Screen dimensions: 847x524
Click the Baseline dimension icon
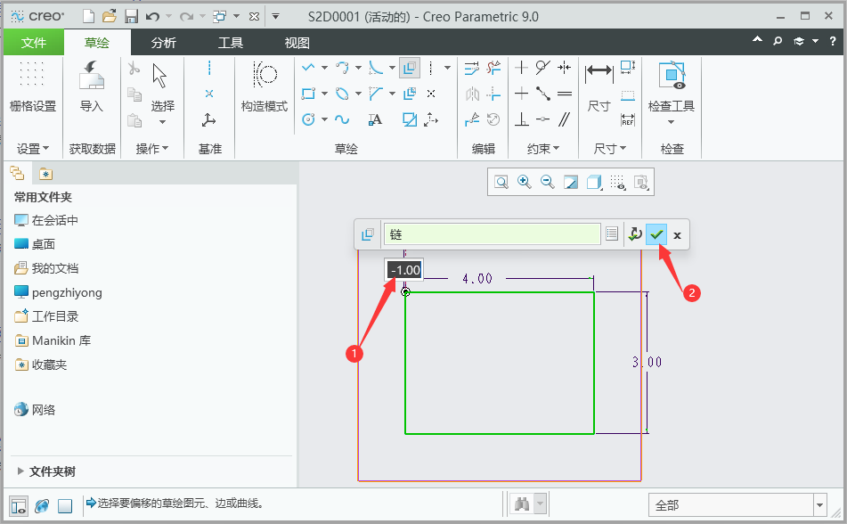pyautogui.click(x=628, y=95)
